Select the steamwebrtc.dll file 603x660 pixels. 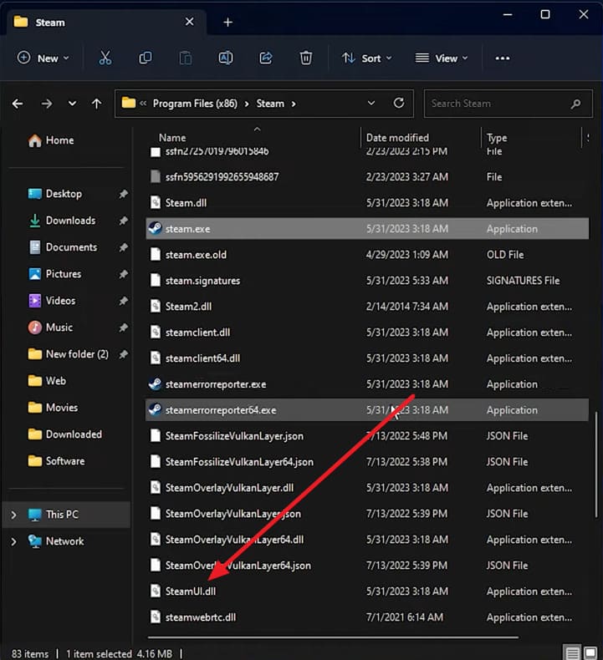tap(367, 617)
